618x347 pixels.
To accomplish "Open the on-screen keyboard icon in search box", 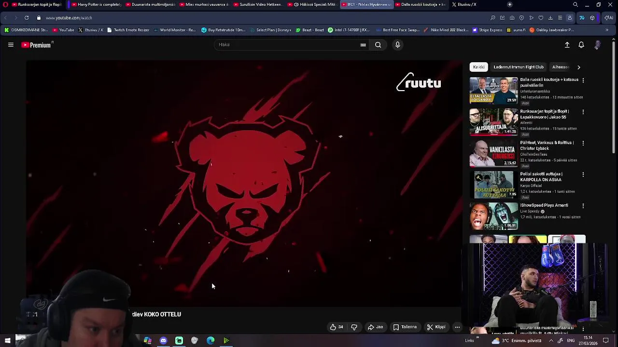I will [363, 45].
